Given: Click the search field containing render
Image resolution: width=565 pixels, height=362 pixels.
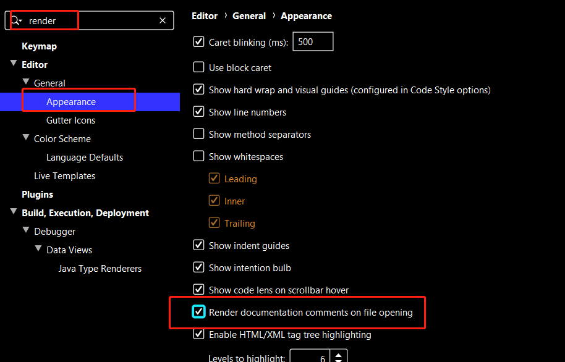Looking at the screenshot, I should (x=93, y=20).
